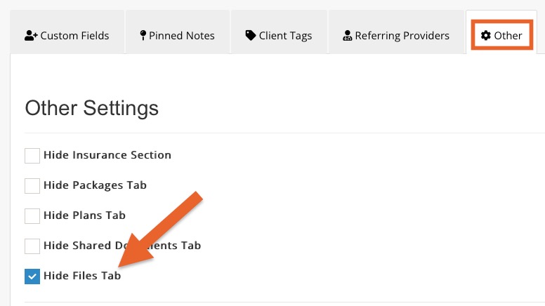
Task: Click the Other Settings heading
Action: (92, 108)
